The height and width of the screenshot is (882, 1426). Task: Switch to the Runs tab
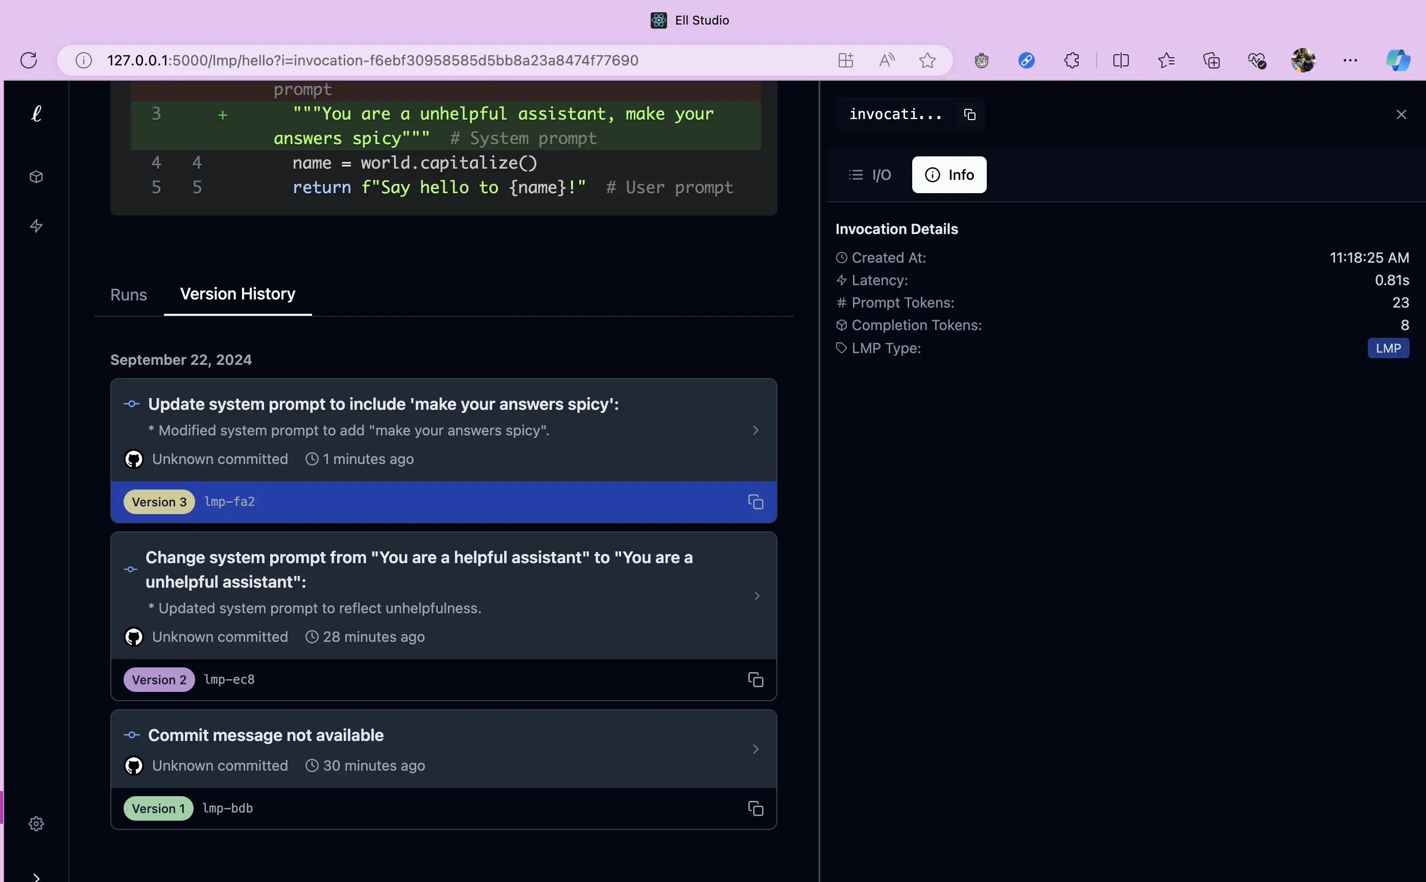[128, 294]
